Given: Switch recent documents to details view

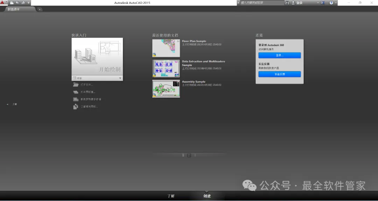Looking at the screenshot, I should pyautogui.click(x=195, y=155).
